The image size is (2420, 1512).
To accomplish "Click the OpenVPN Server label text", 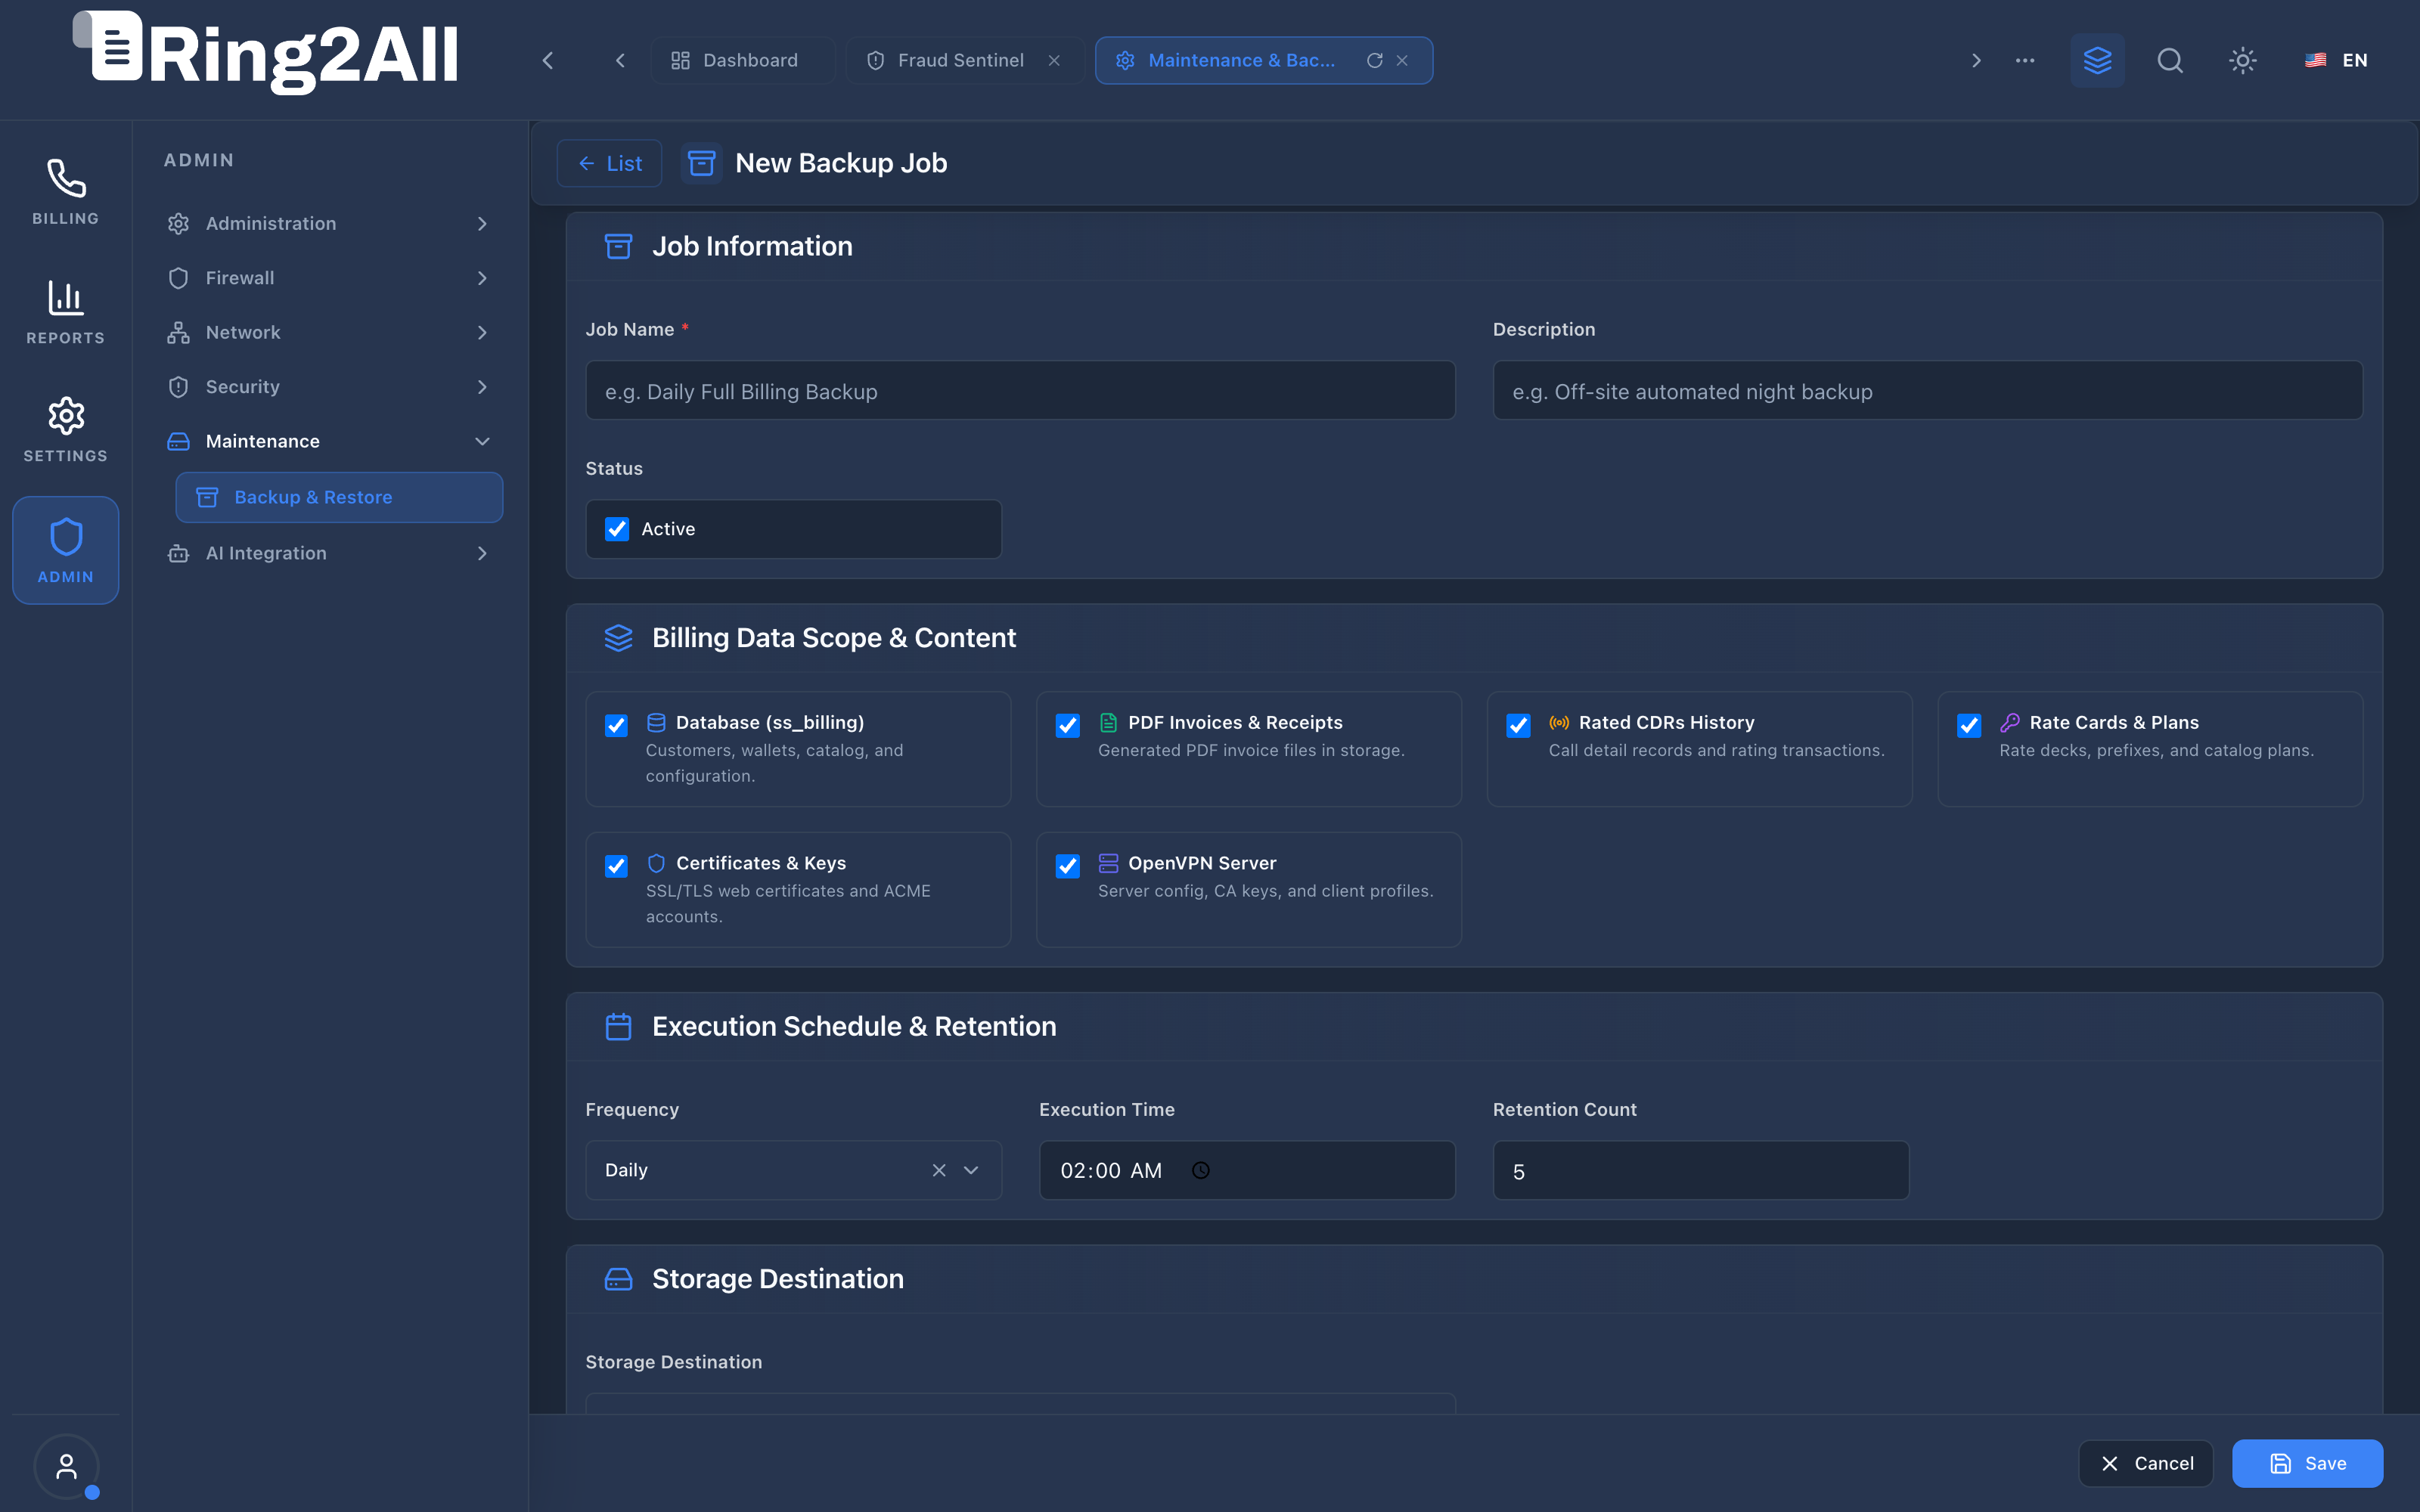I will coord(1202,863).
